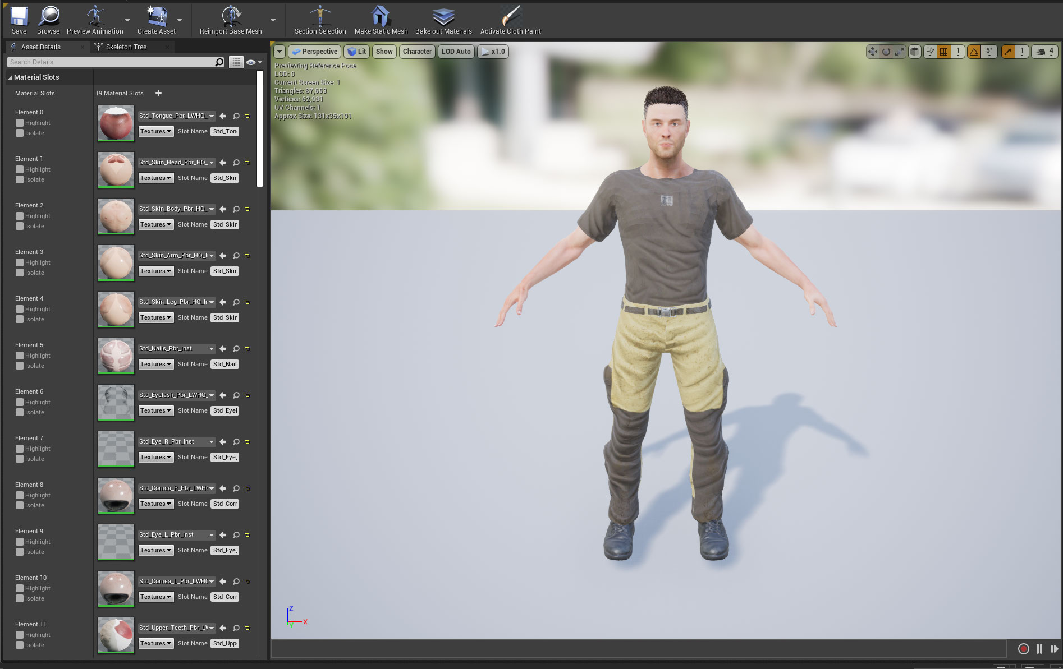Collapse the Material Slots section

point(10,77)
